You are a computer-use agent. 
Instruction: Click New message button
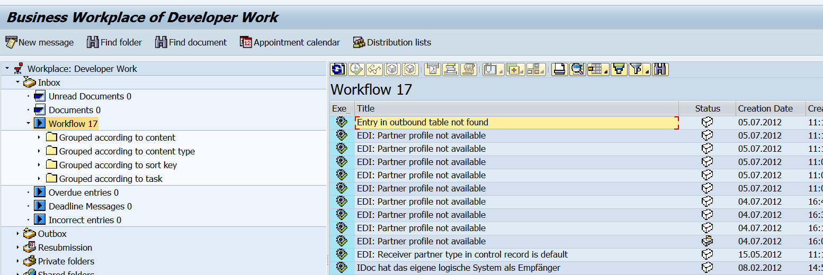tap(40, 42)
